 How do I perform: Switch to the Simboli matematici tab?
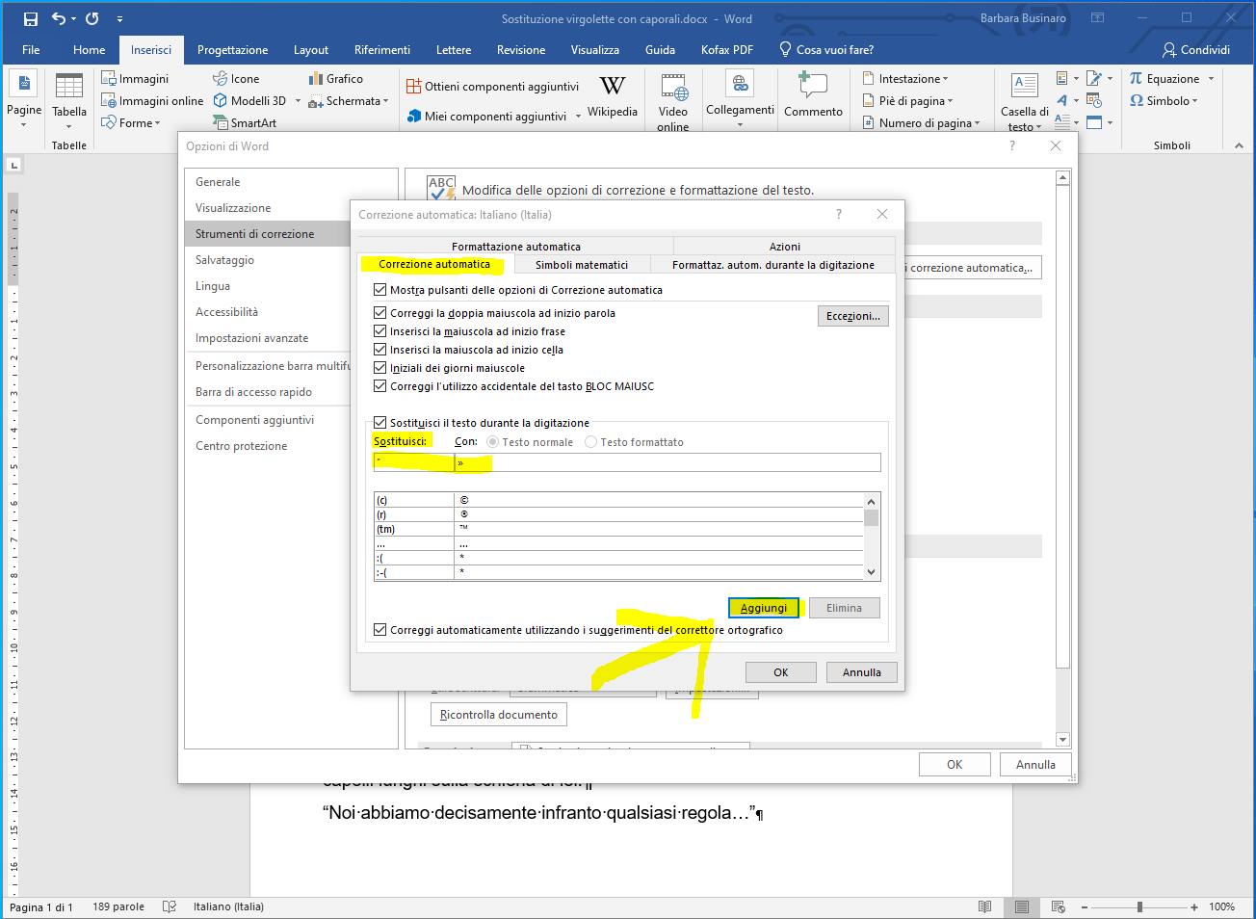[x=581, y=265]
